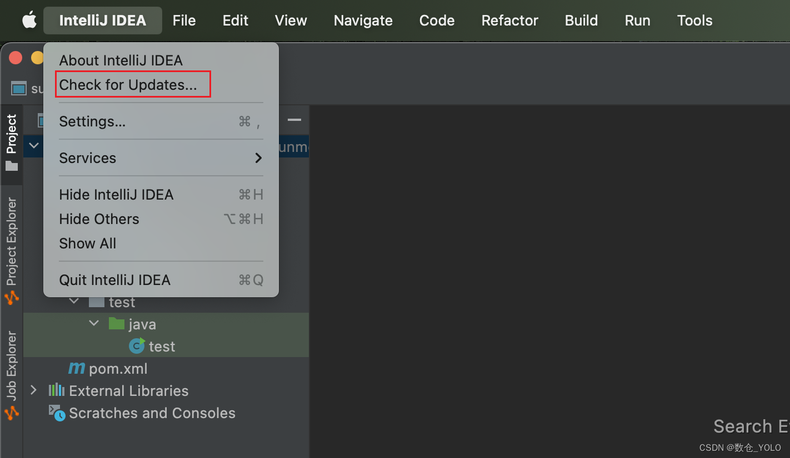Collapse the test folder chevron

click(74, 302)
